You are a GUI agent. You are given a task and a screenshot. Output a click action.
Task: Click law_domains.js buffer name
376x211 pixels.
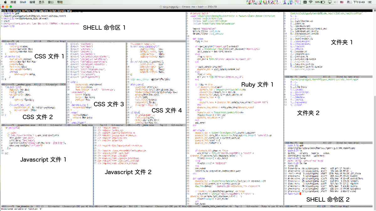point(25,206)
